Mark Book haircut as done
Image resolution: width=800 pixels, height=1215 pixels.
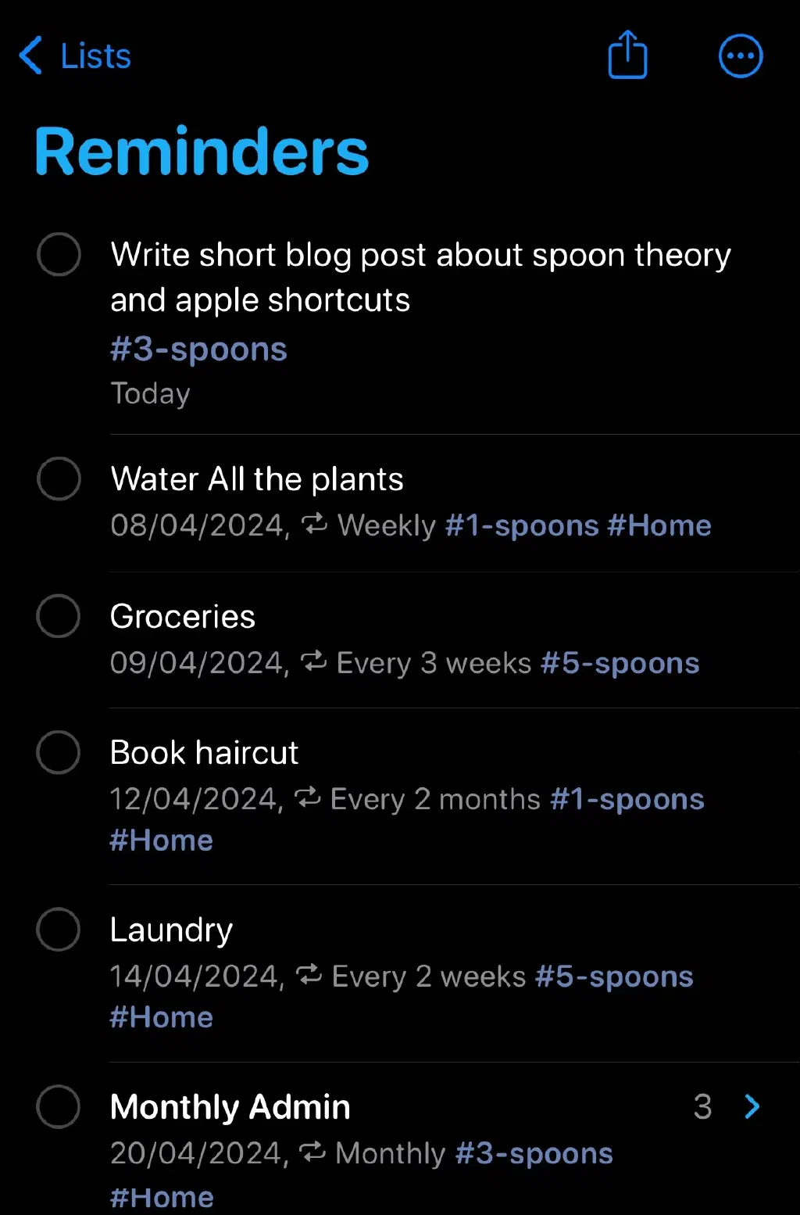tap(59, 752)
